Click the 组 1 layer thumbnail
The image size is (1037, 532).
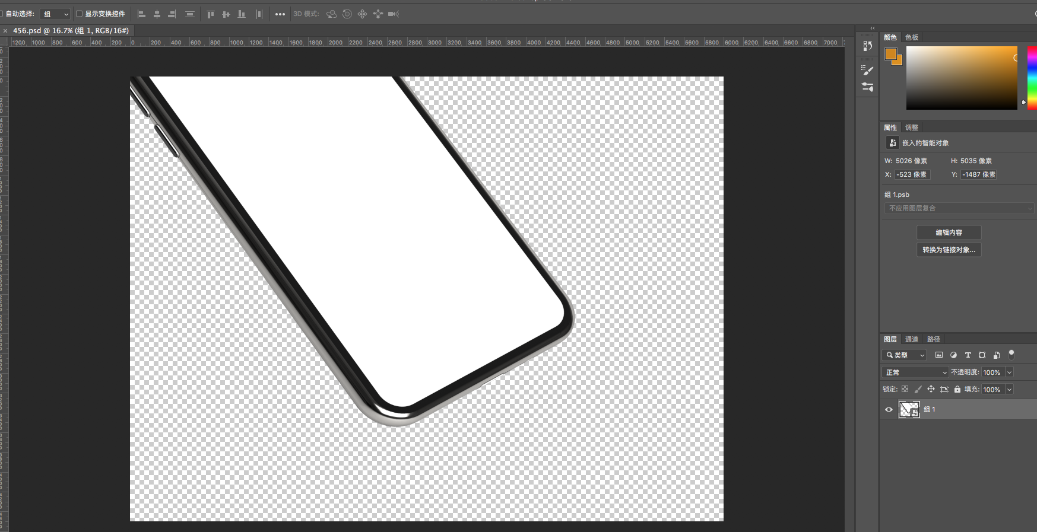point(909,409)
